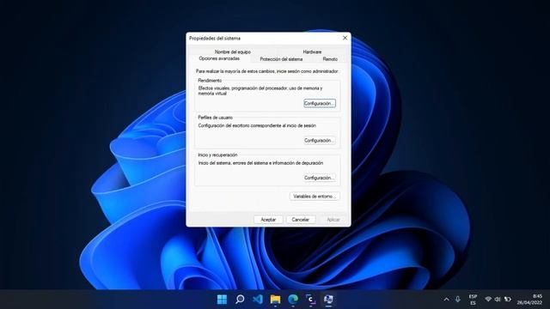550x309 pixels.
Task: Select the Opciones avanzadas tab
Action: point(219,58)
